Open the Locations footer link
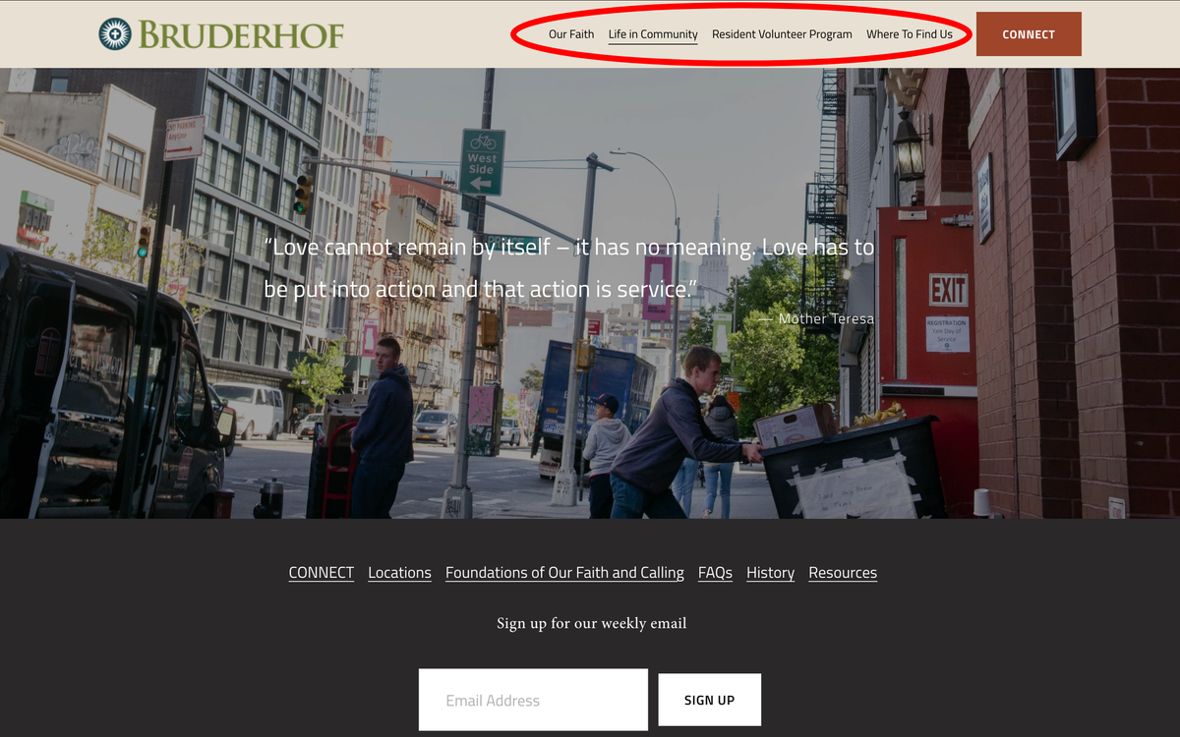Screen dimensions: 1180x737 click(399, 573)
